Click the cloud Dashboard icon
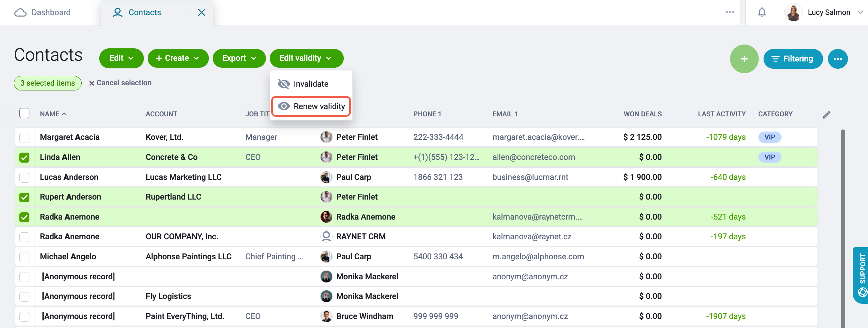The image size is (868, 328). tap(20, 12)
